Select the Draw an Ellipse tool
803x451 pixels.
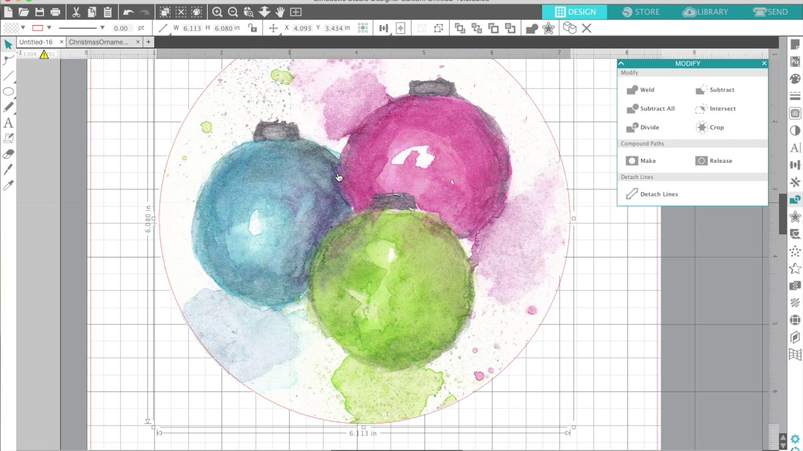pyautogui.click(x=8, y=91)
